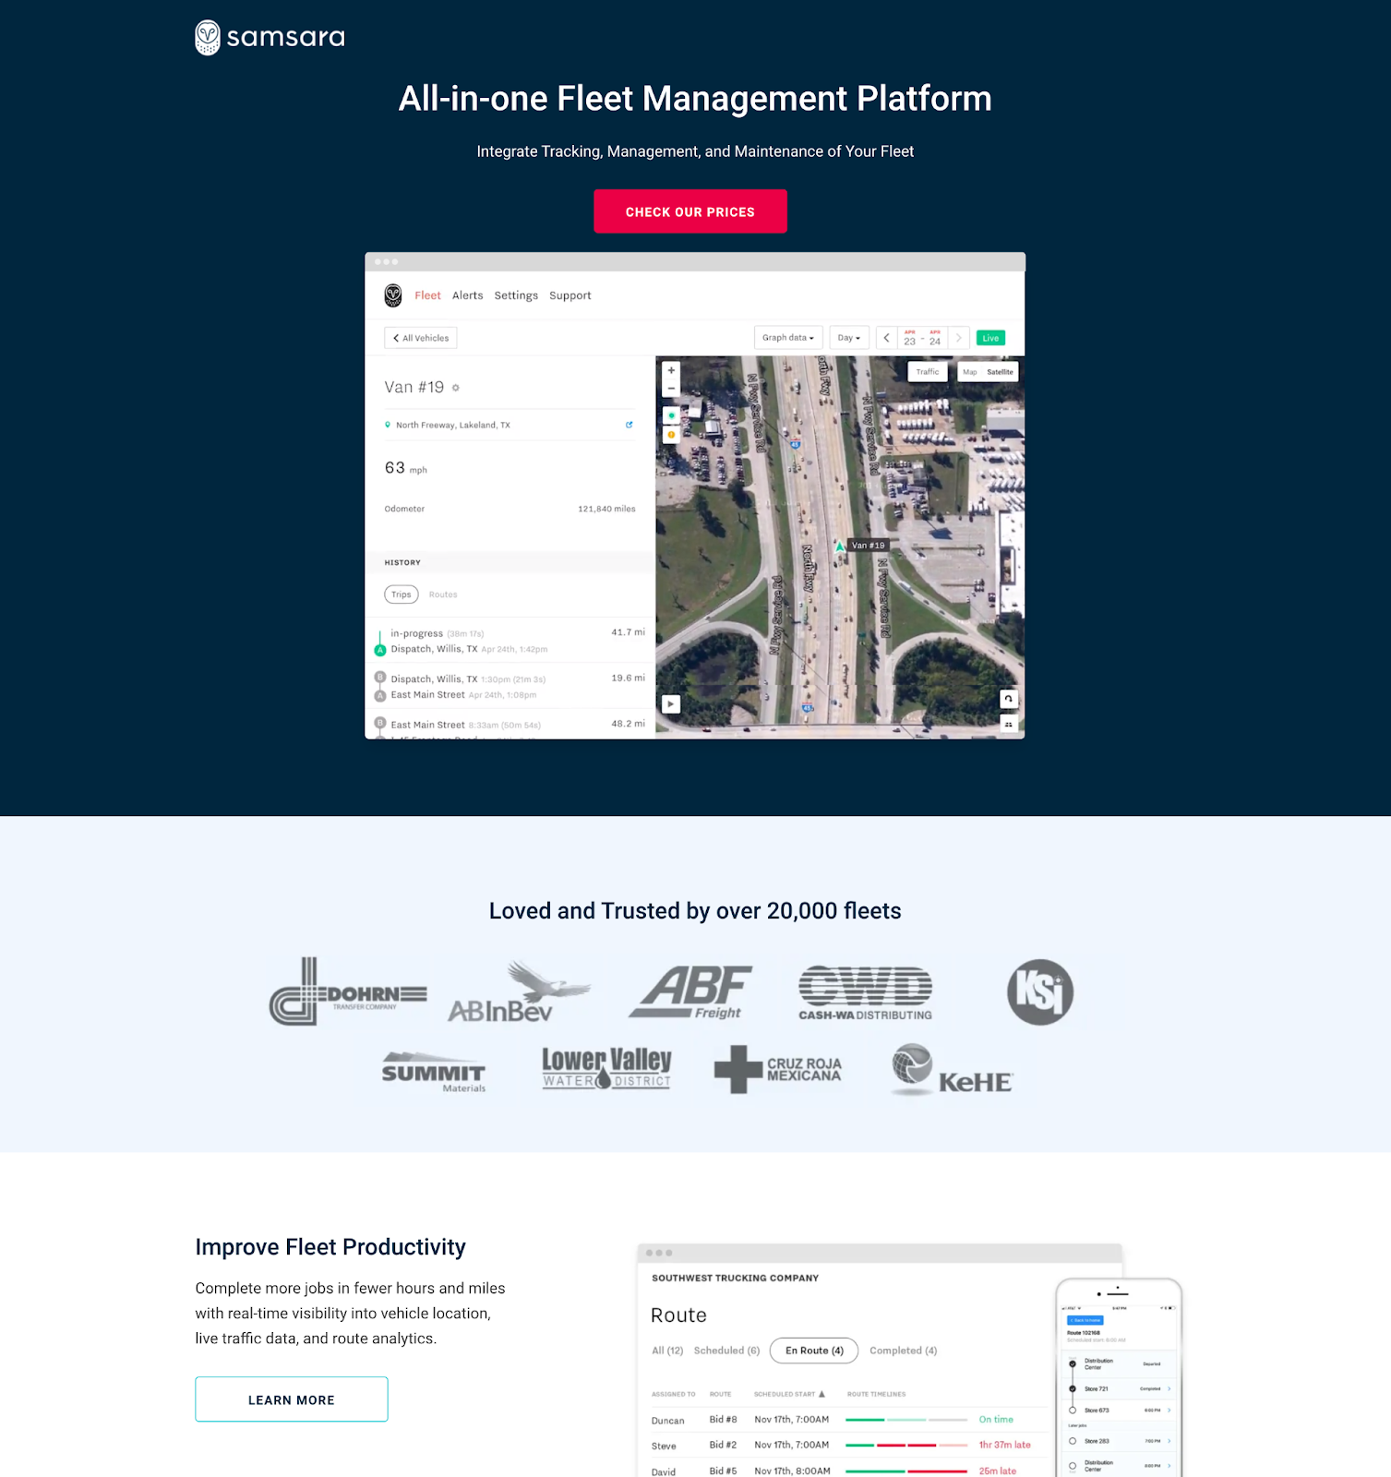The width and height of the screenshot is (1391, 1477).
Task: Click the in-progress trip marker A icon
Action: (380, 650)
